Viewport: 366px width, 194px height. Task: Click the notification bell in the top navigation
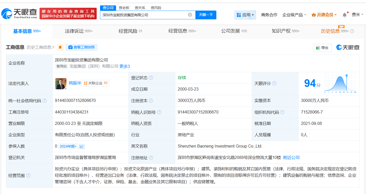(x=344, y=15)
